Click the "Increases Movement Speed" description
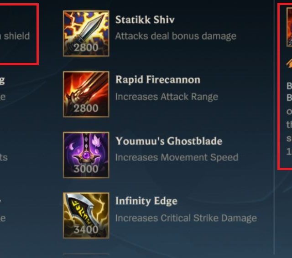Image resolution: width=292 pixels, height=258 pixels. pos(177,157)
